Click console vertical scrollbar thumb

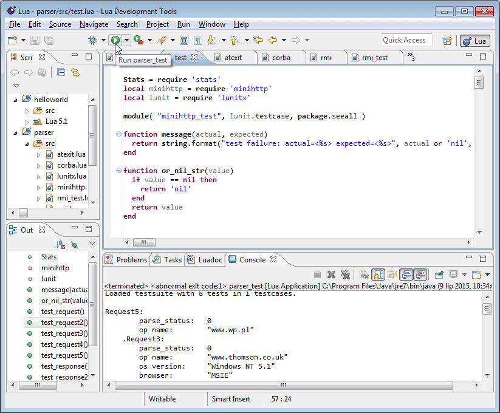point(487,309)
